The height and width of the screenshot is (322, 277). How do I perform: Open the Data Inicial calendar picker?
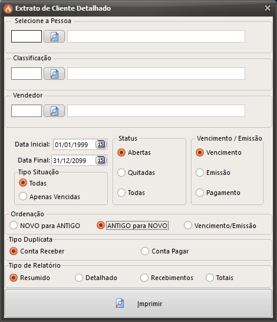pos(101,144)
